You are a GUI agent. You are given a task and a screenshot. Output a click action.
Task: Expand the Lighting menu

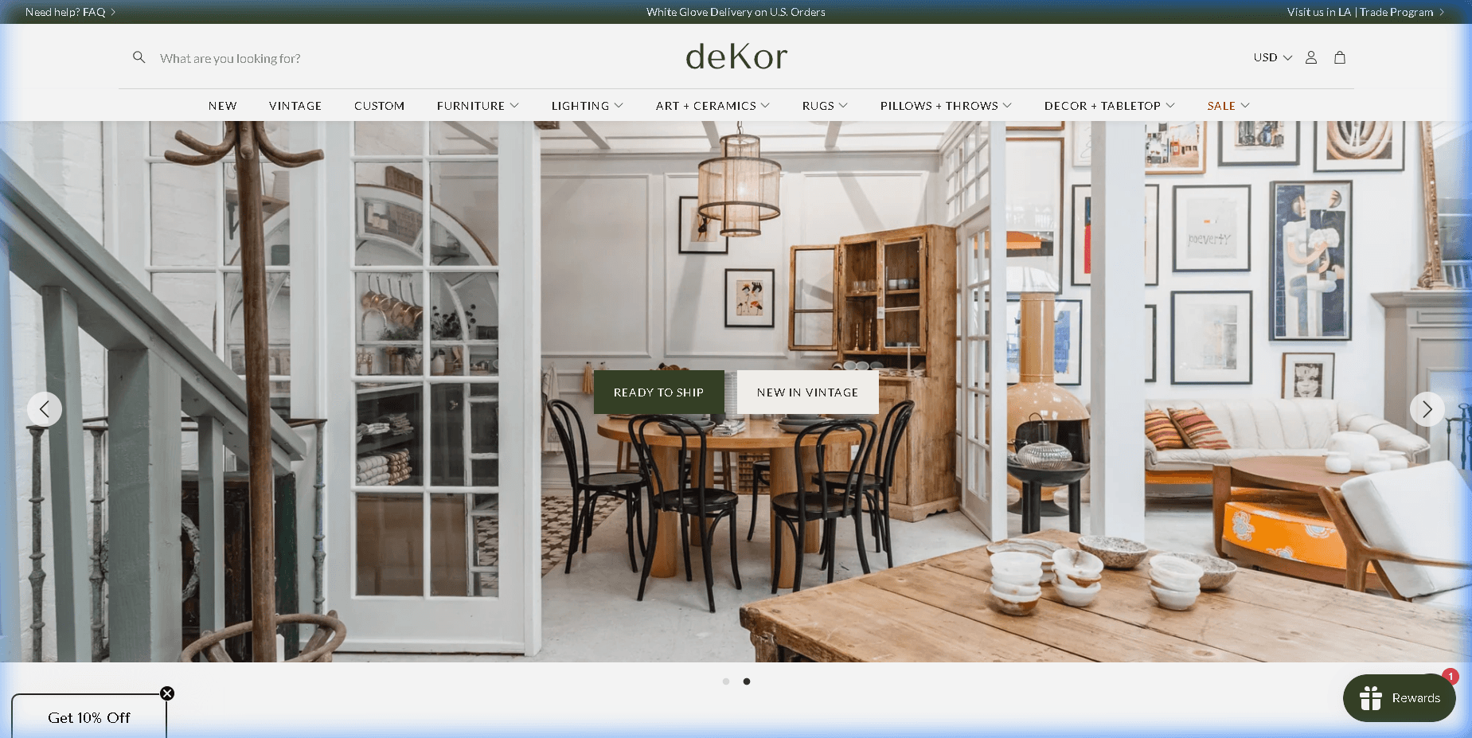coord(587,106)
